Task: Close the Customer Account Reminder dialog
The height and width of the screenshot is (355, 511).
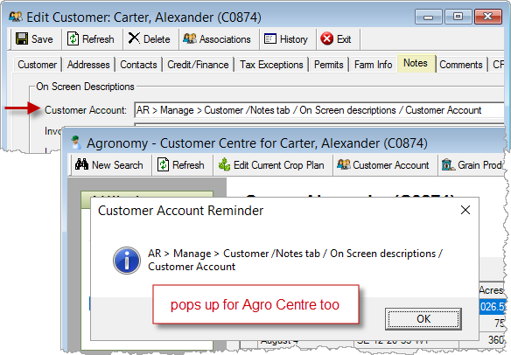Action: [465, 210]
